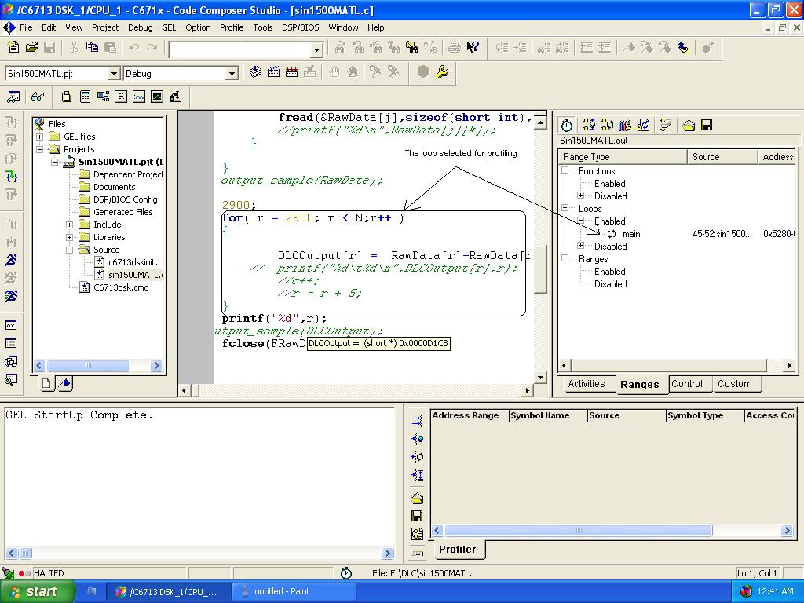Expand Disabled under Functions
The image size is (804, 603).
pos(580,196)
